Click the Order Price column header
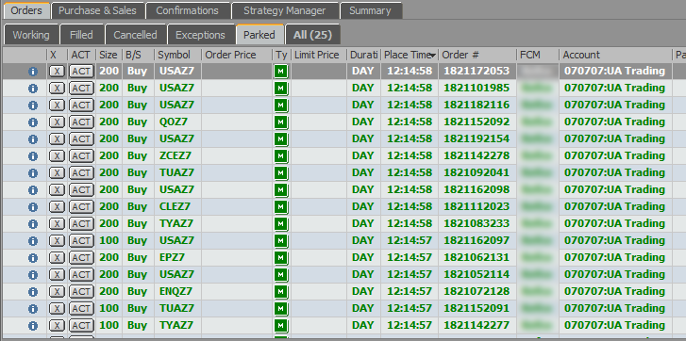Screen dimensions: 686x341 tap(237, 55)
